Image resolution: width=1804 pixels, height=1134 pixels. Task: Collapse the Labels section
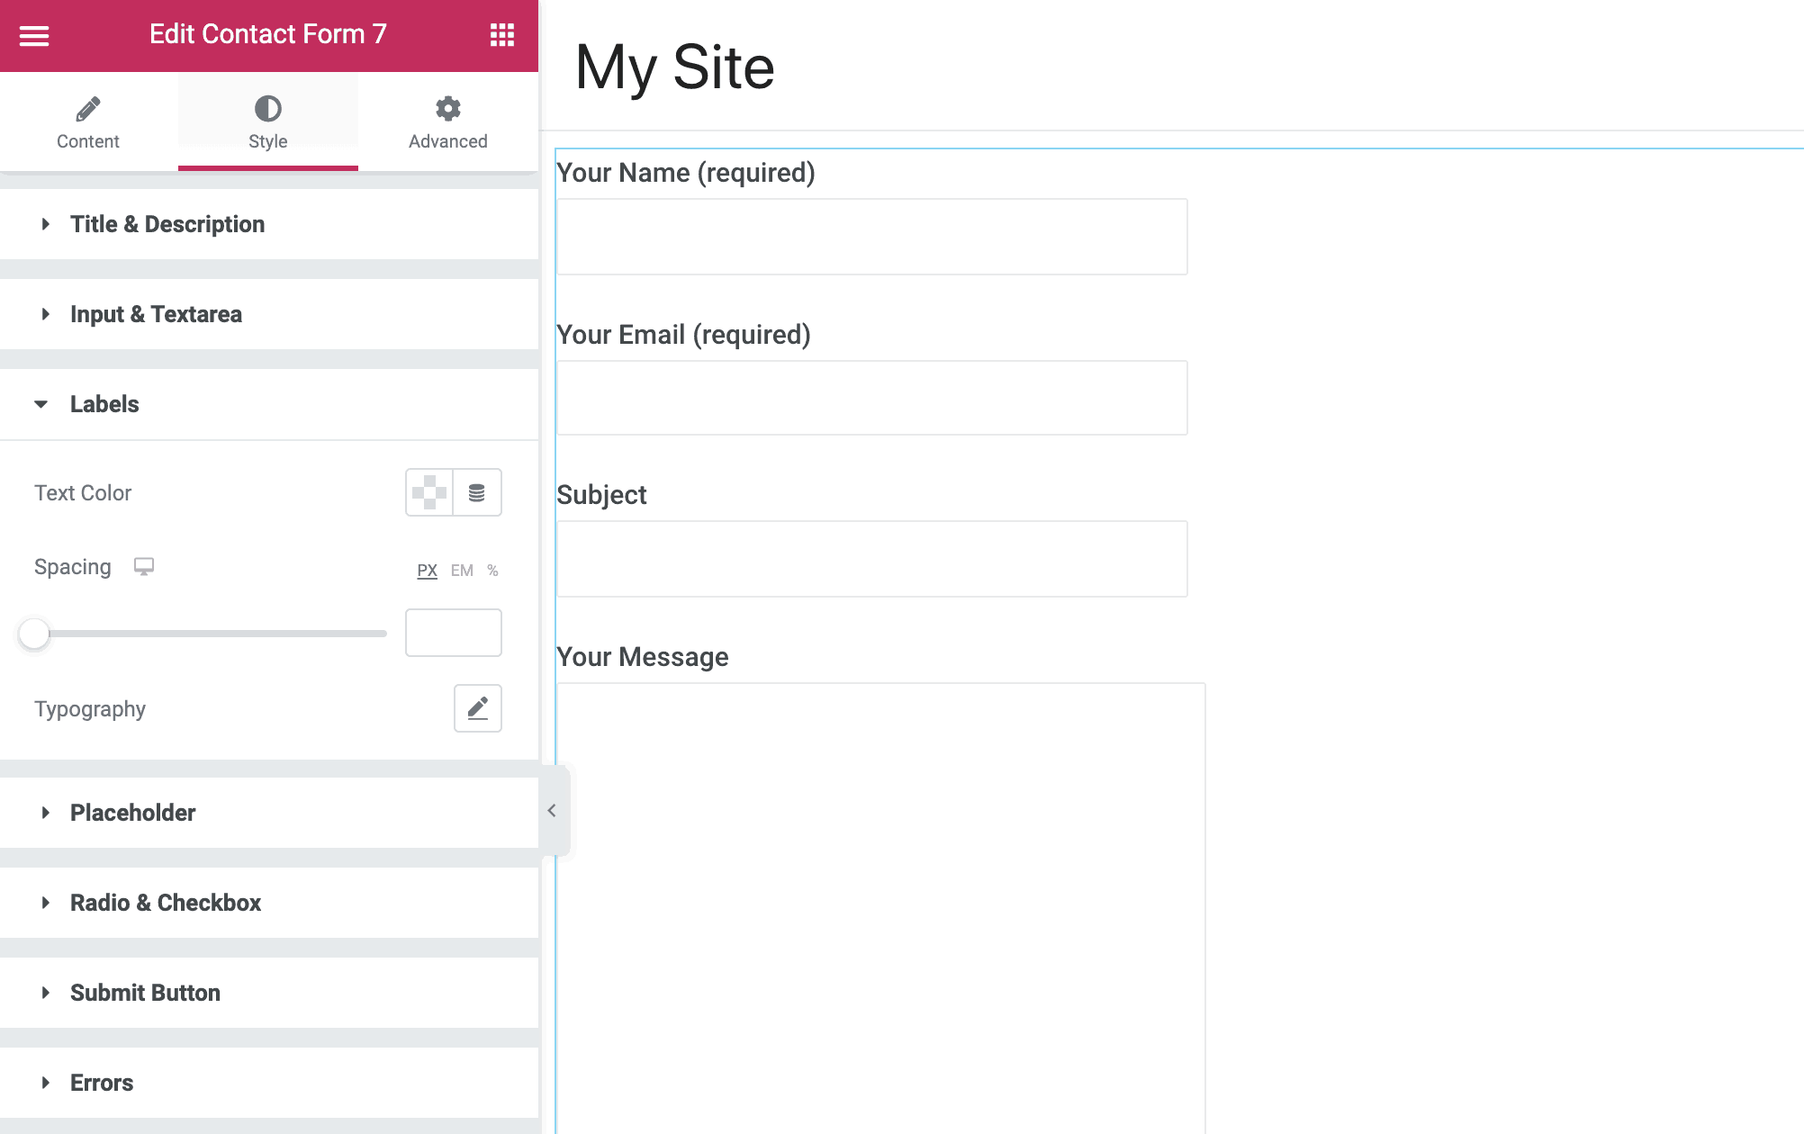pyautogui.click(x=104, y=404)
